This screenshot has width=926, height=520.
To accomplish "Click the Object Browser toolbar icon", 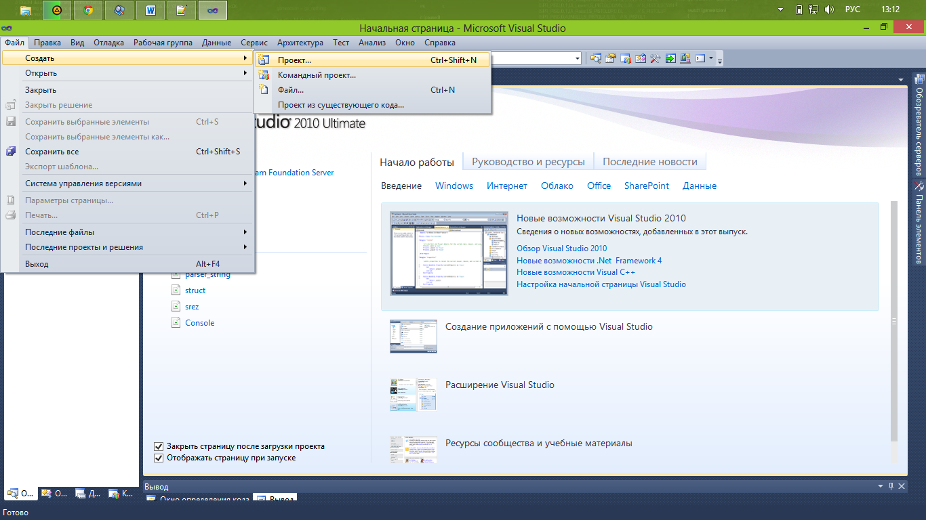I will coord(641,58).
